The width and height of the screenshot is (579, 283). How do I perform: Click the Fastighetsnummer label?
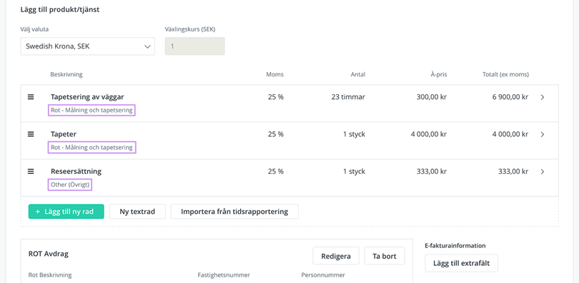point(224,275)
